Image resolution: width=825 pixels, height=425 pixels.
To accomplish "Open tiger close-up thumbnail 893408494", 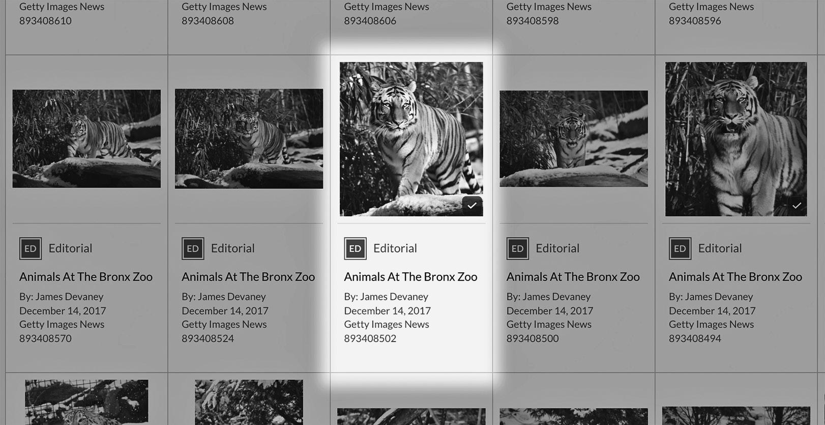I will 736,139.
